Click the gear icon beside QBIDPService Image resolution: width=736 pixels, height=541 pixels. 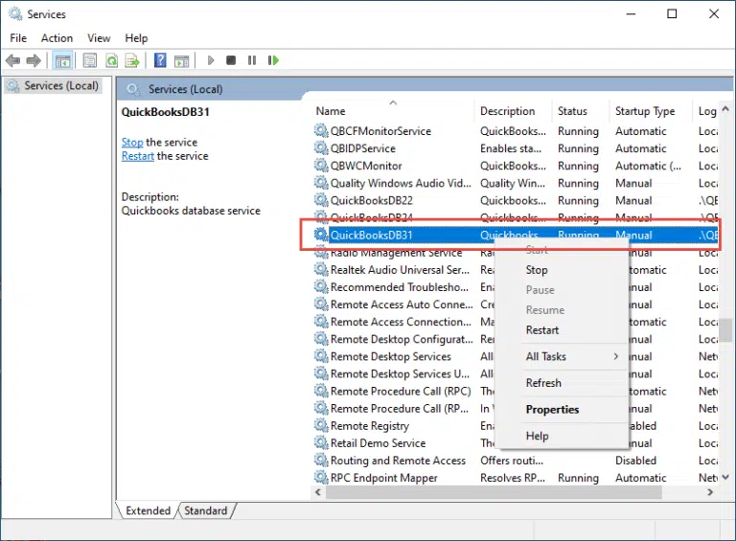pos(321,148)
